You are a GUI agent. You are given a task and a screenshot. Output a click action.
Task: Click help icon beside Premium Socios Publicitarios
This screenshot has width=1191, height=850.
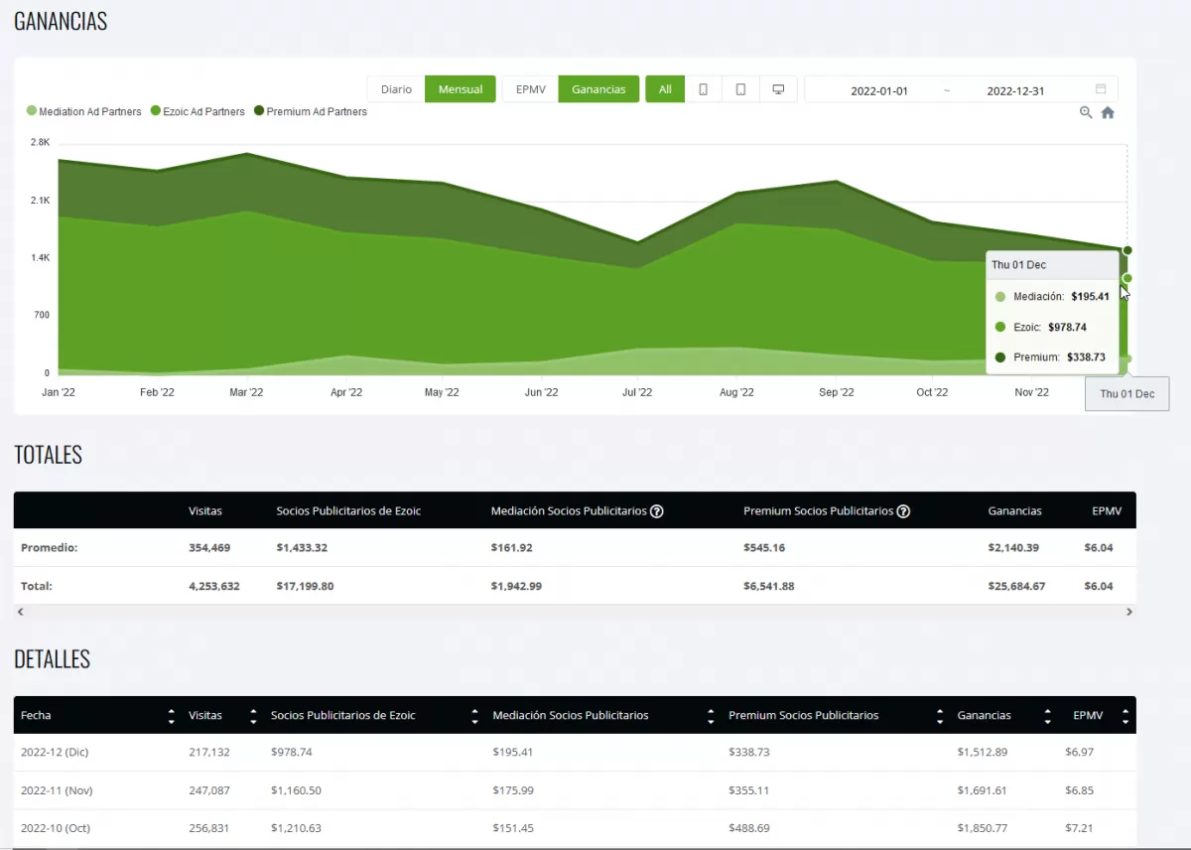[x=903, y=511]
